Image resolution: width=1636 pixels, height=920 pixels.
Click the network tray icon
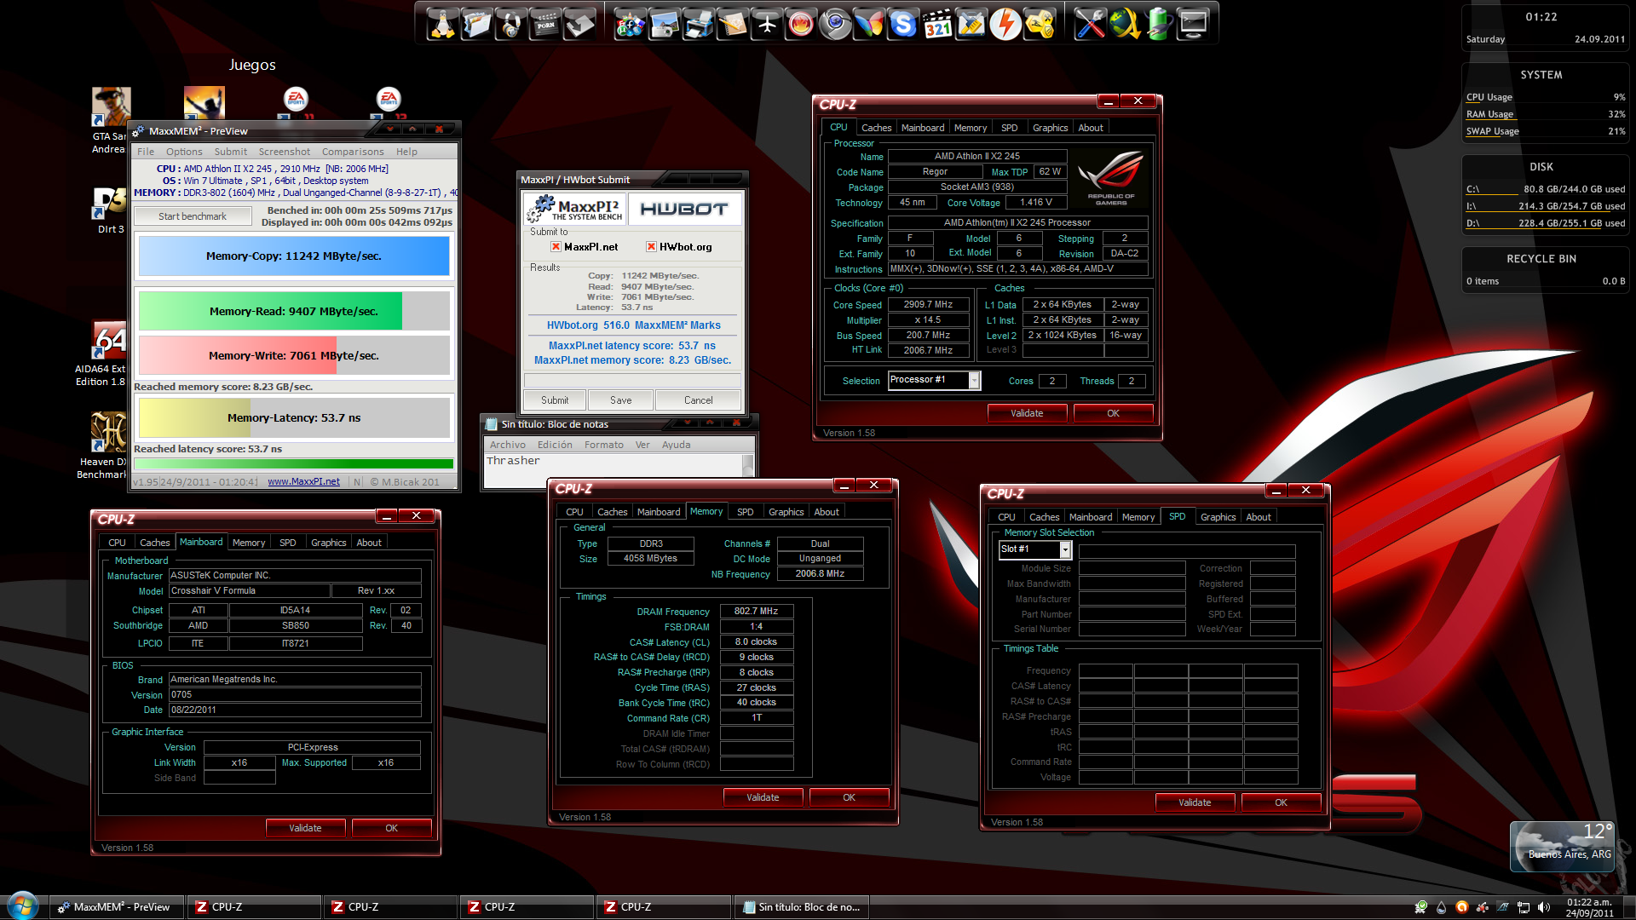(x=1524, y=907)
